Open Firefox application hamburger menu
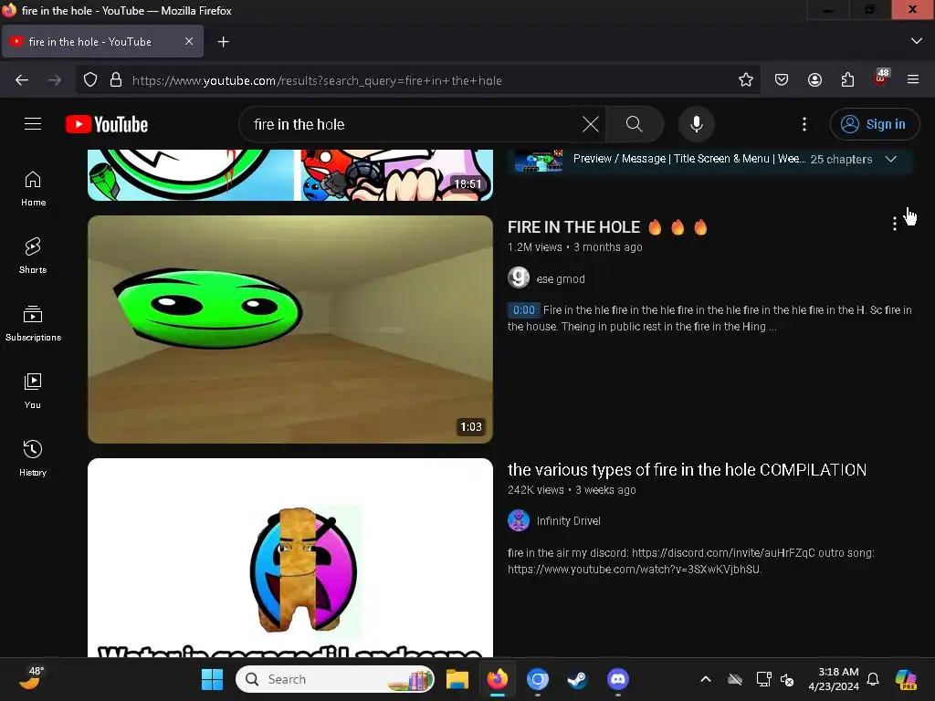The height and width of the screenshot is (701, 935). coord(913,80)
